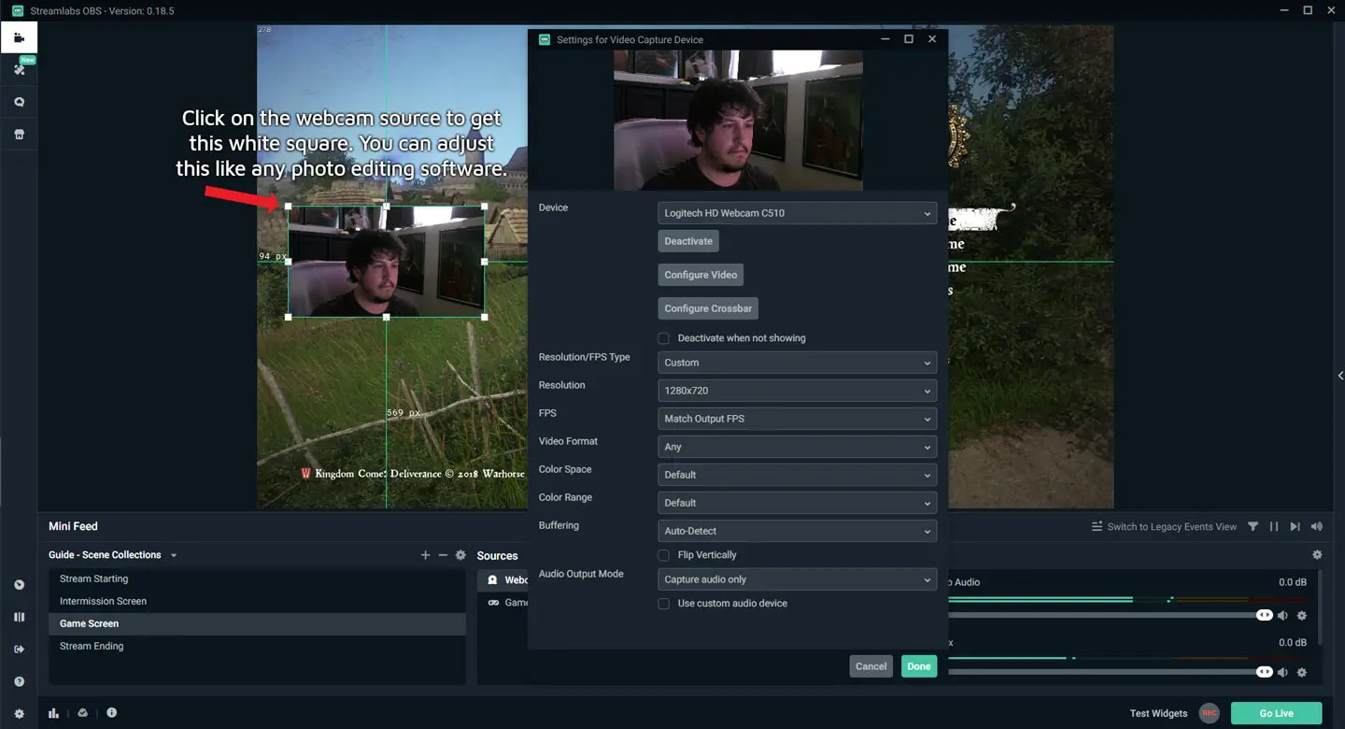Click the Mixer panel vertical scrollbar
The image size is (1345, 729).
point(1320,607)
